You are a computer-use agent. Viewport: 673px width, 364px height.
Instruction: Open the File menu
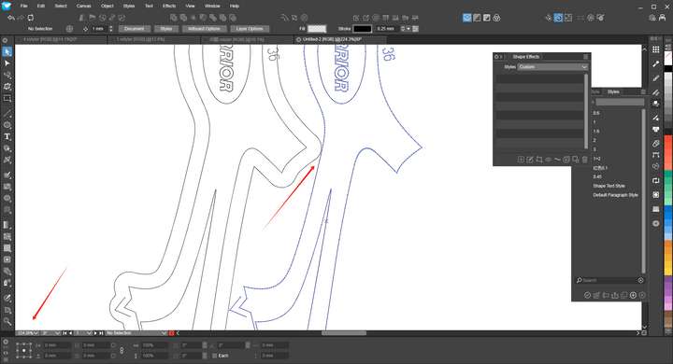[23, 6]
